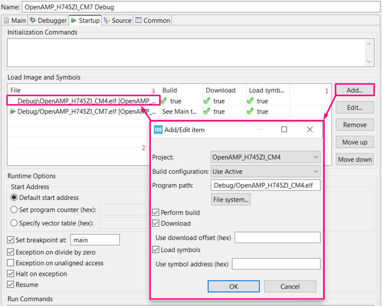Screen dimensions: 382x306
Task: Select the green play icon on Startup tab
Action: 73,20
